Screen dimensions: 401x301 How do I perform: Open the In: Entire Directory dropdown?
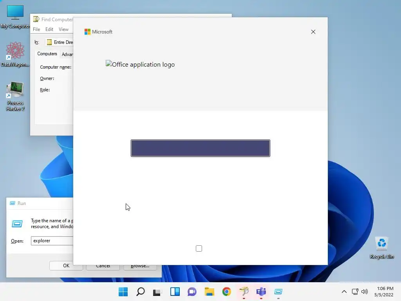tap(60, 42)
